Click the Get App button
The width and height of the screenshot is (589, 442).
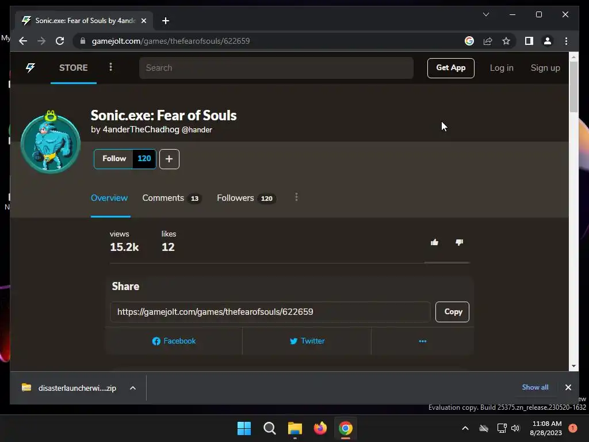450,68
